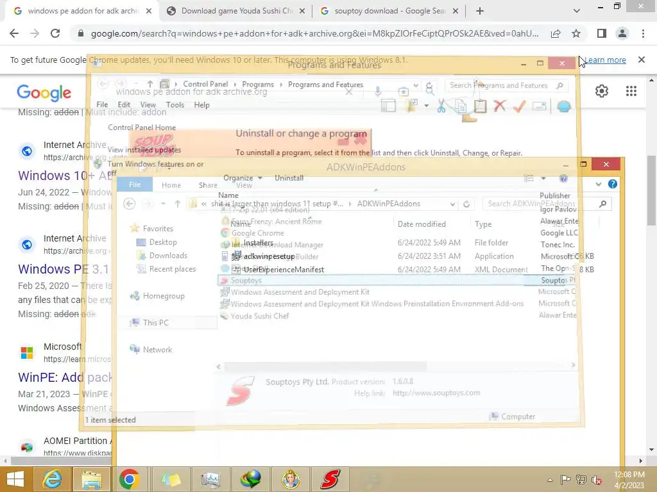Screen dimensions: 657x492
Task: Open new Chrome tab
Action: click(x=480, y=11)
